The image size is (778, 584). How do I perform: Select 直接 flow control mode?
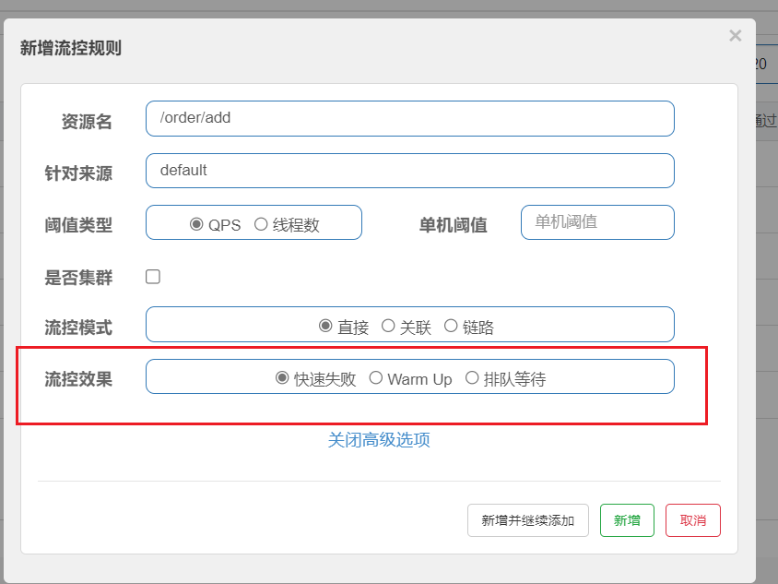pyautogui.click(x=325, y=326)
